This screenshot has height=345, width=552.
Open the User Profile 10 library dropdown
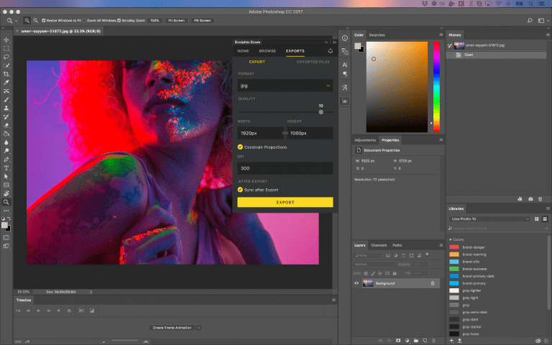527,218
